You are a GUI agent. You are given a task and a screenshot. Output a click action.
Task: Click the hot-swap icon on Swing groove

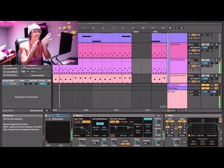point(18,84)
